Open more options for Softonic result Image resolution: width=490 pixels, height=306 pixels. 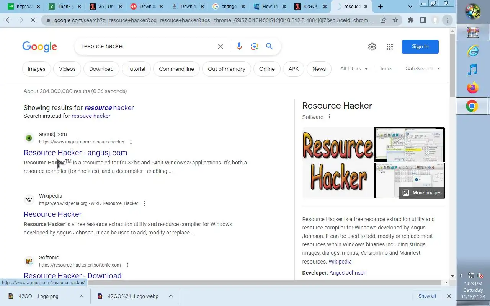coord(127,265)
